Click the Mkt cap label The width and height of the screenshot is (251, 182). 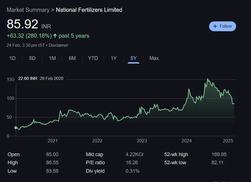[x=95, y=154]
